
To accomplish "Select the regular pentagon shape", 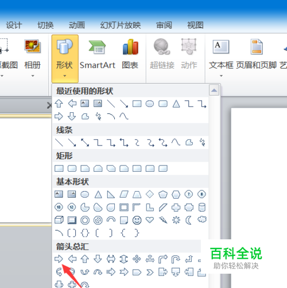I will 163,194.
